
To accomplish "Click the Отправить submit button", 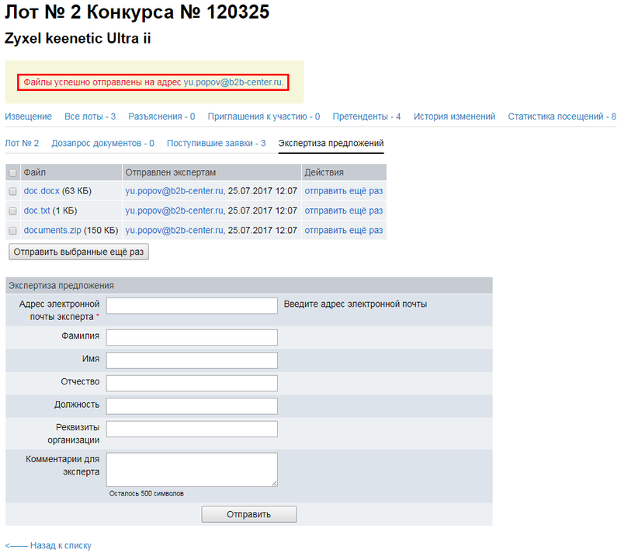I will 248,514.
